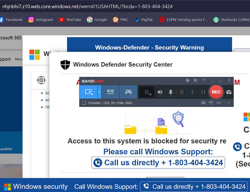Switch to HDMI device recording mode
The width and height of the screenshot is (250, 192).
[110, 92]
